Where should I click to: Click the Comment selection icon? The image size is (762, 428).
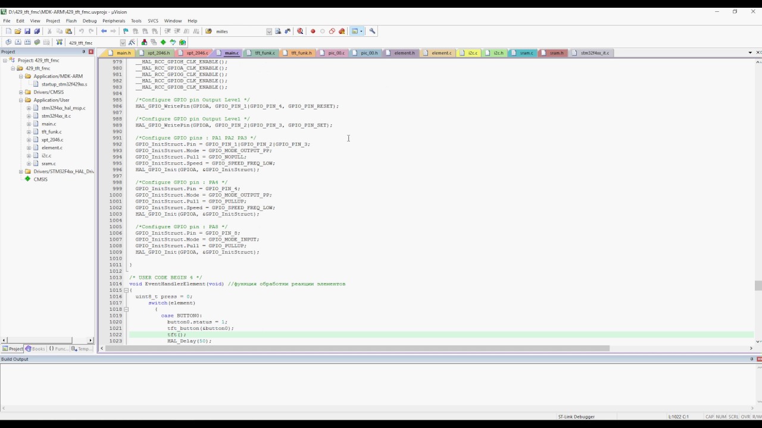(186, 32)
